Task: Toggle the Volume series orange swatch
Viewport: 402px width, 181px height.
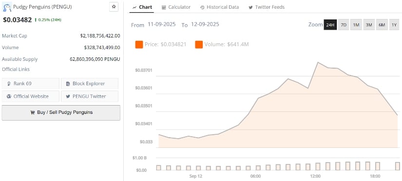Action: (199, 45)
